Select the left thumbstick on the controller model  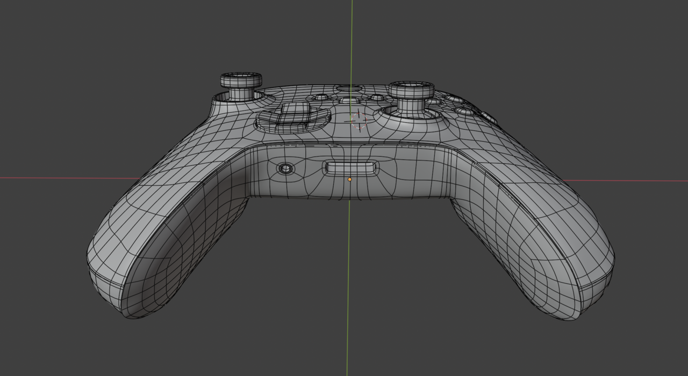click(x=241, y=86)
